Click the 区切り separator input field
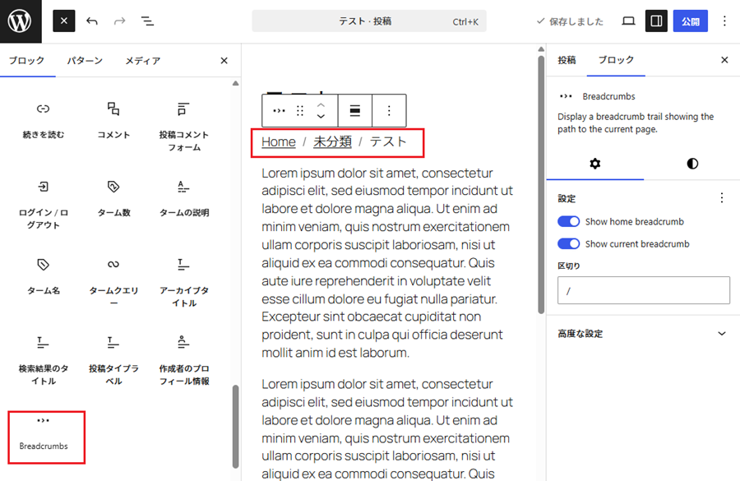 (x=643, y=291)
